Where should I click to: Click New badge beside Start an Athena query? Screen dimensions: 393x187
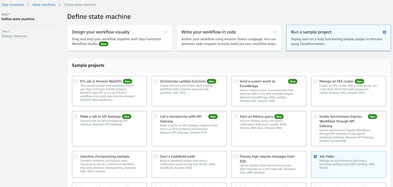(x=279, y=116)
